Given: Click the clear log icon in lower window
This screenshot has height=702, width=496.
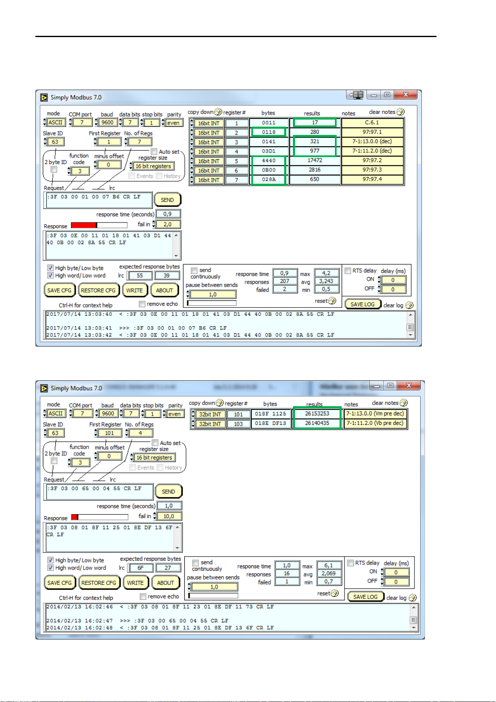Looking at the screenshot, I should [x=413, y=598].
